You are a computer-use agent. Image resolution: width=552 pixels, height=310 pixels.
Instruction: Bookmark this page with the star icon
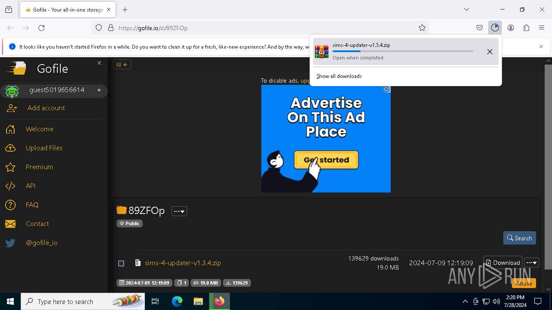point(422,28)
